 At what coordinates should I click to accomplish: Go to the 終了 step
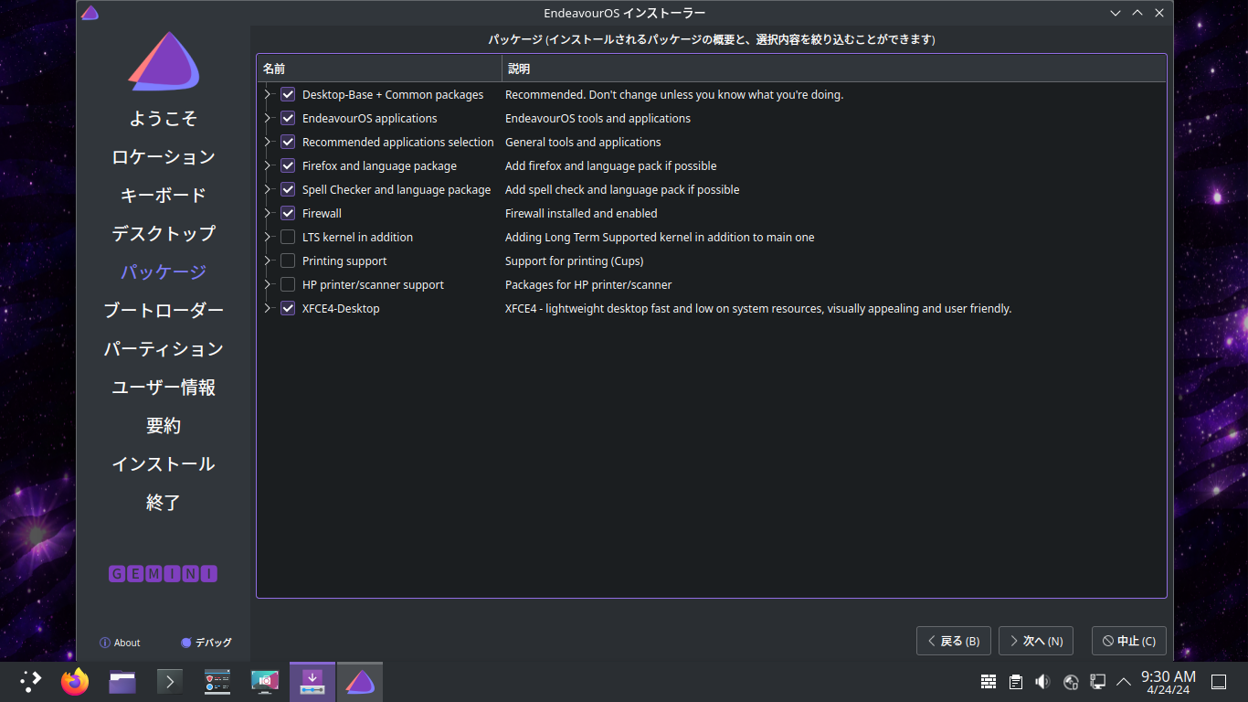[164, 503]
